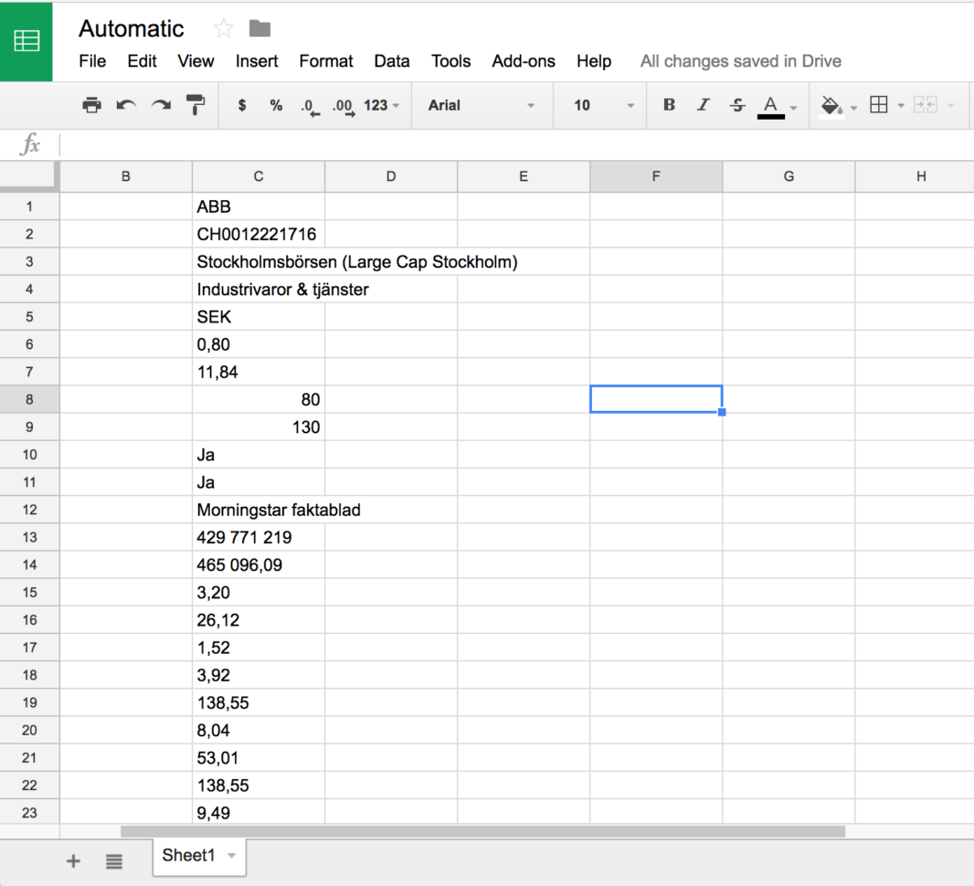974x886 pixels.
Task: Toggle italic formatting
Action: [703, 105]
